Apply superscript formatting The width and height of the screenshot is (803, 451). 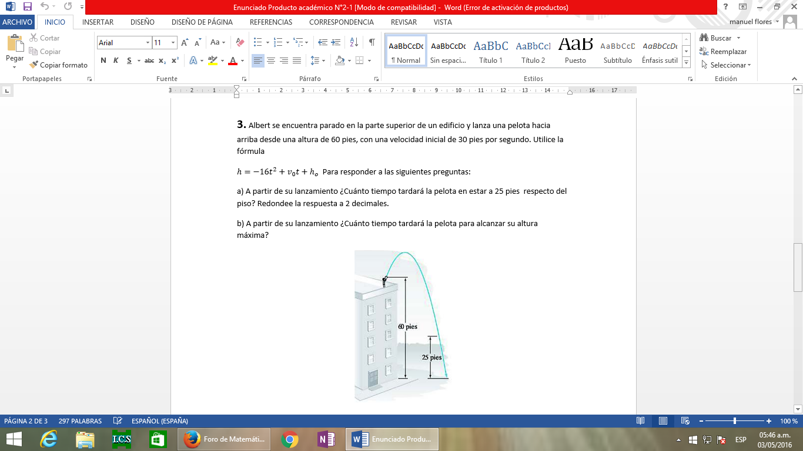175,60
